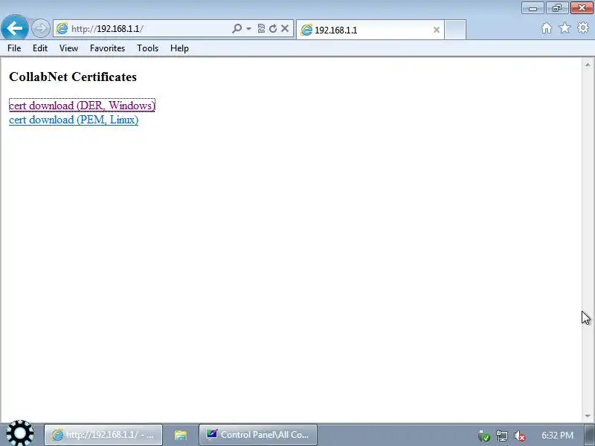Click the safely remove hardware tray icon
This screenshot has width=595, height=446.
pyautogui.click(x=484, y=436)
